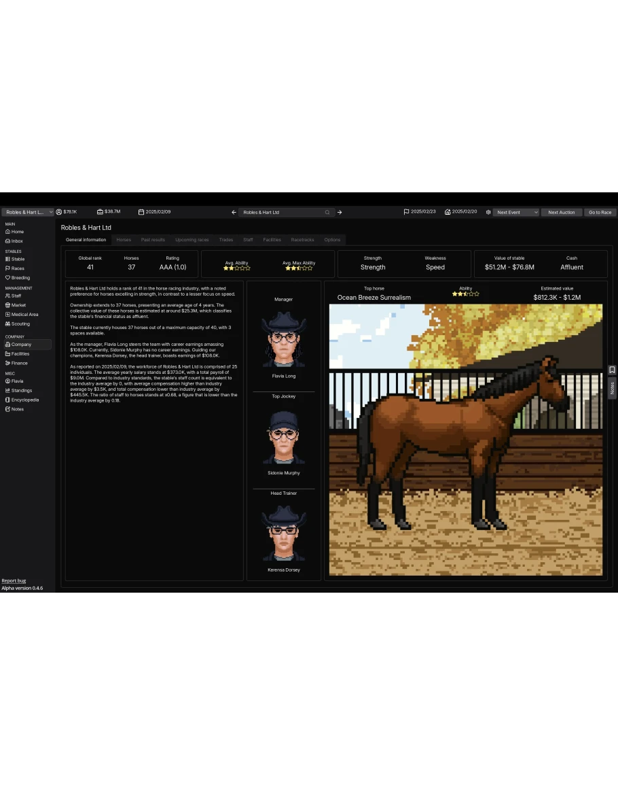The width and height of the screenshot is (618, 785).
Task: Navigate back with the left arrow
Action: [x=234, y=213]
